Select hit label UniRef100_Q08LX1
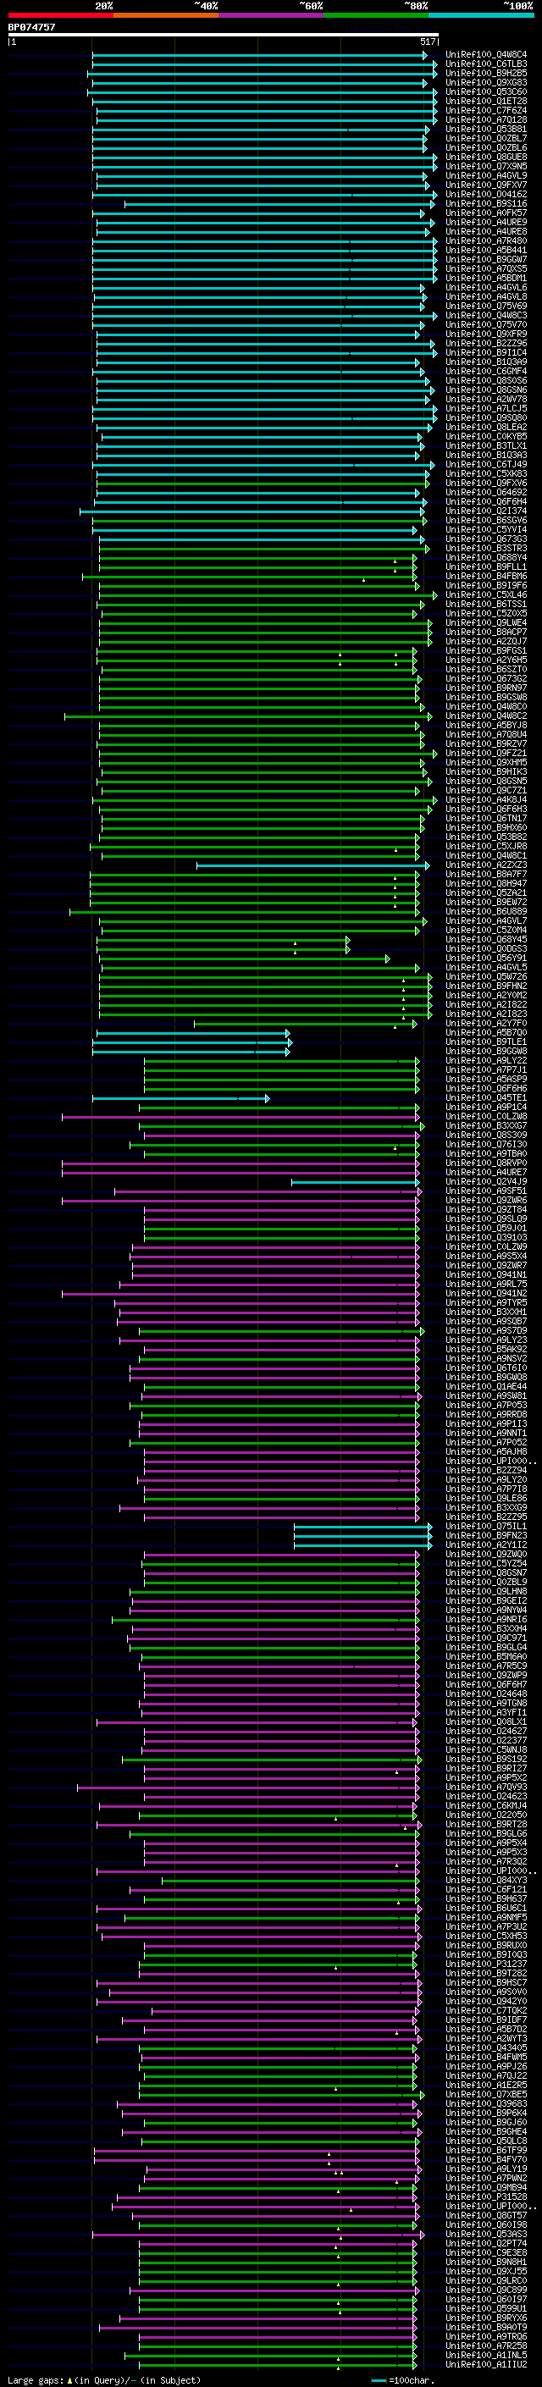The height and width of the screenshot is (2387, 542). (486, 1721)
